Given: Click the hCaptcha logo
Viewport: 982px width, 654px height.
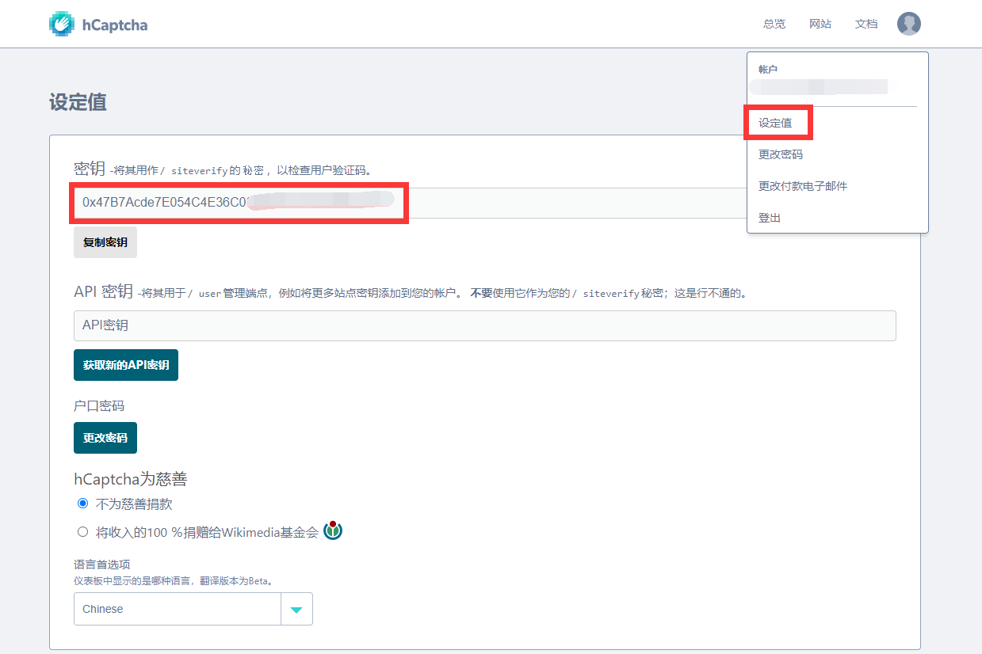Looking at the screenshot, I should pyautogui.click(x=97, y=24).
